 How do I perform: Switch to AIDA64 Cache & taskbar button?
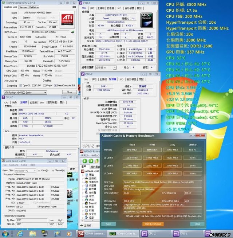click(x=123, y=234)
